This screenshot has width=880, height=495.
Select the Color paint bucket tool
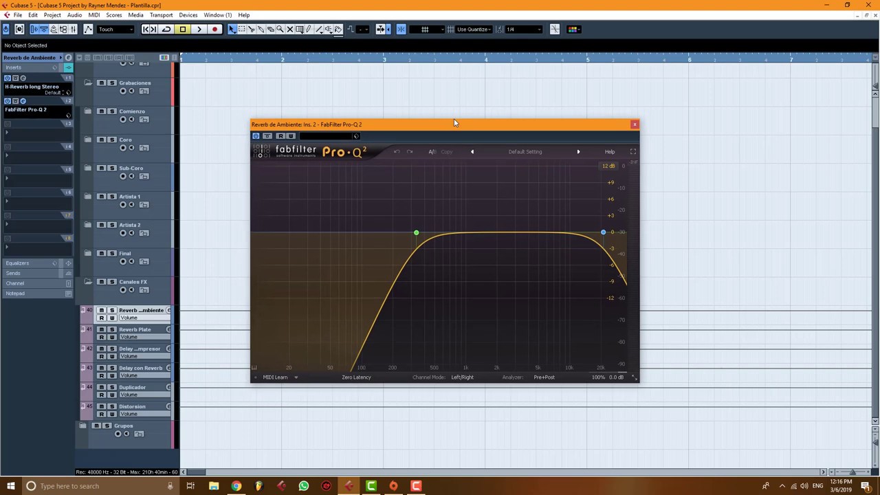pos(338,29)
